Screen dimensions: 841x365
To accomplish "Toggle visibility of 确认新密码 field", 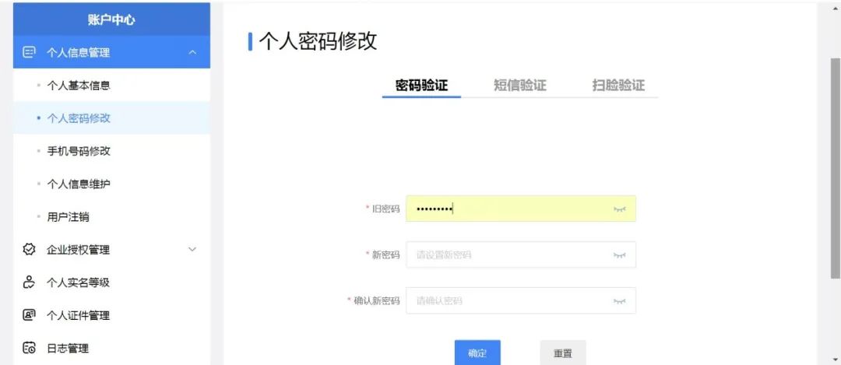I will 620,301.
